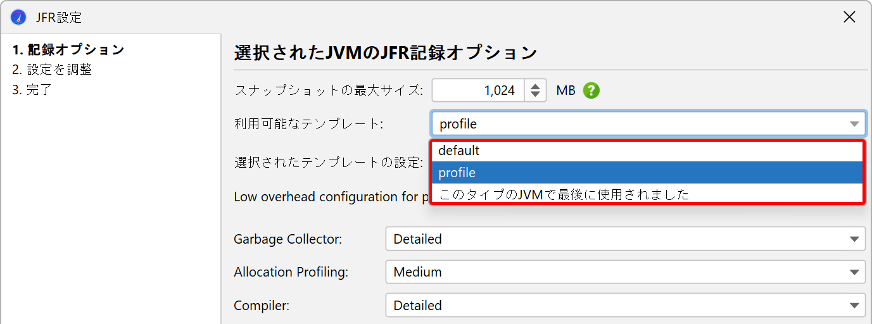Click the スナップショットの最大サイズ label
The height and width of the screenshot is (324, 872).
click(x=328, y=90)
